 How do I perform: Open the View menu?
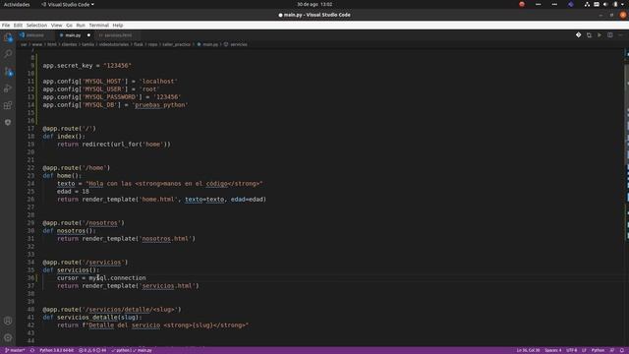pyautogui.click(x=57, y=26)
